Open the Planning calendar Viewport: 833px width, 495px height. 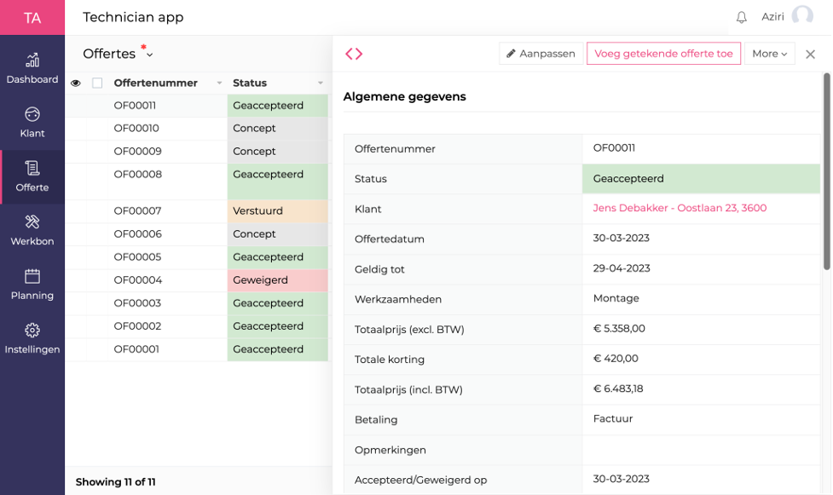32,285
